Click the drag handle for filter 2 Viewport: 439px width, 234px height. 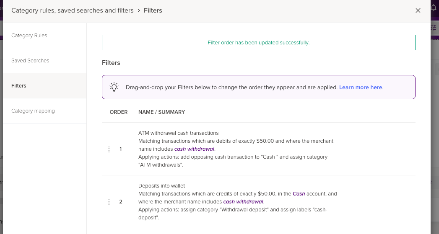pos(109,202)
